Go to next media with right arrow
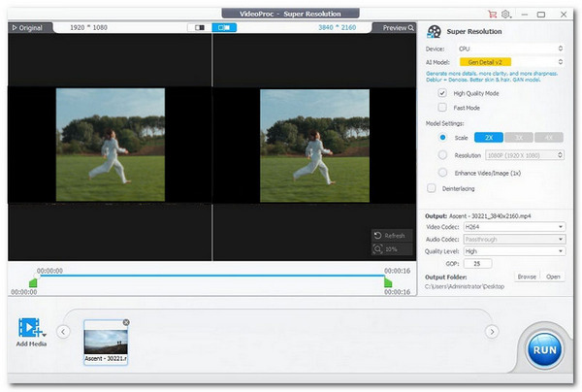 [x=492, y=332]
